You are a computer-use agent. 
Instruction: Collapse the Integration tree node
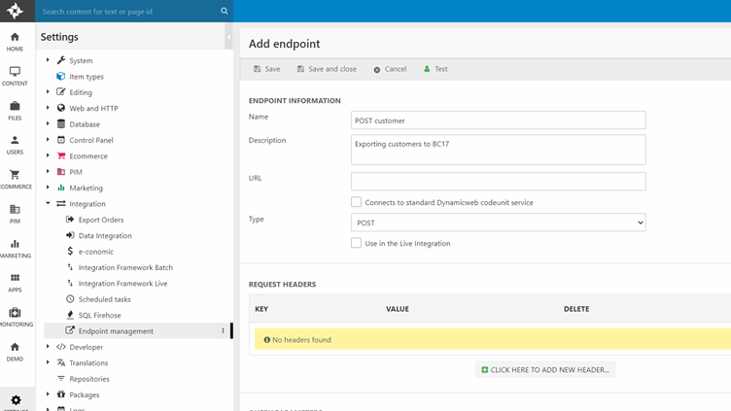click(x=48, y=204)
